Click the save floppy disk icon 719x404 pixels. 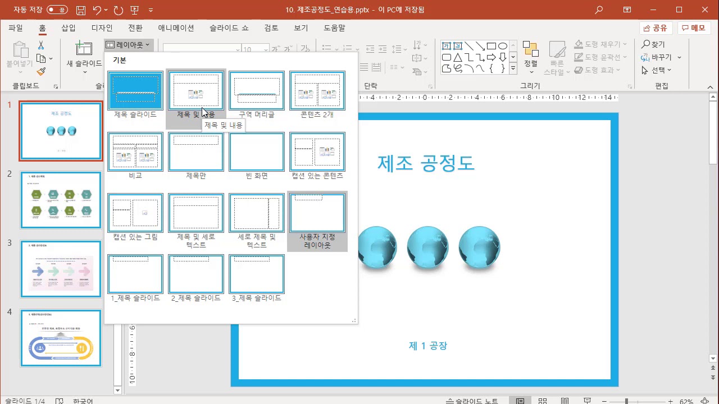(81, 10)
